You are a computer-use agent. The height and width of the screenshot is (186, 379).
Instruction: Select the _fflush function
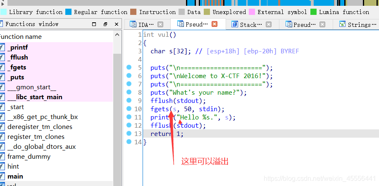pos(56,57)
